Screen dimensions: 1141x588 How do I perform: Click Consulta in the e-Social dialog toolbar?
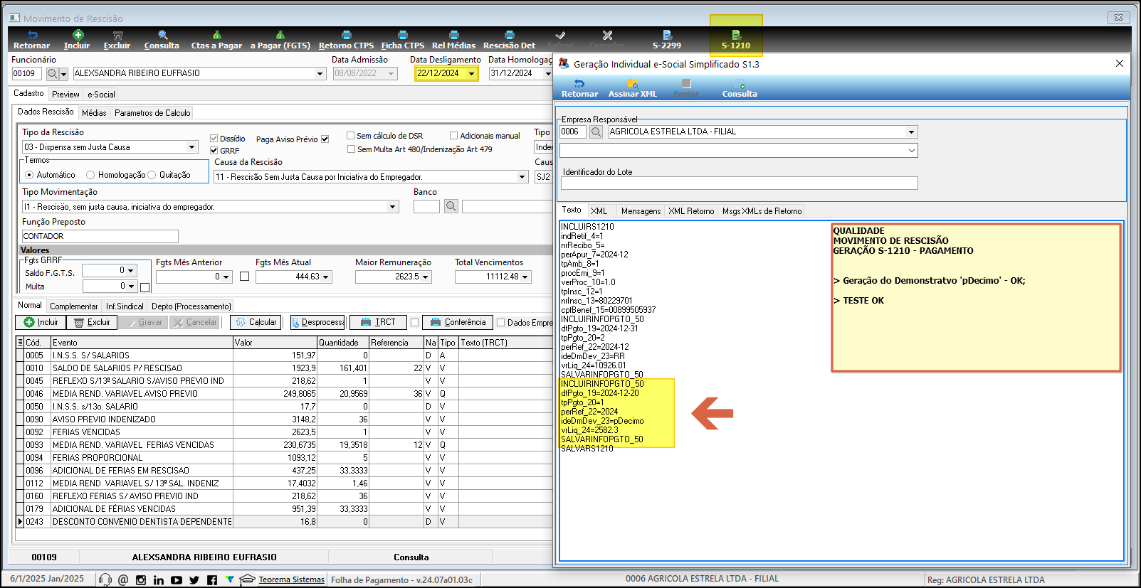[740, 88]
